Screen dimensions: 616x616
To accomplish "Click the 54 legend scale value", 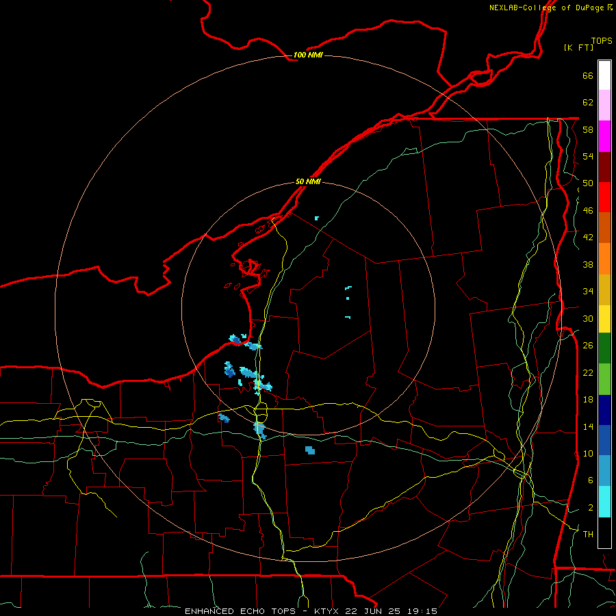I will click(588, 156).
